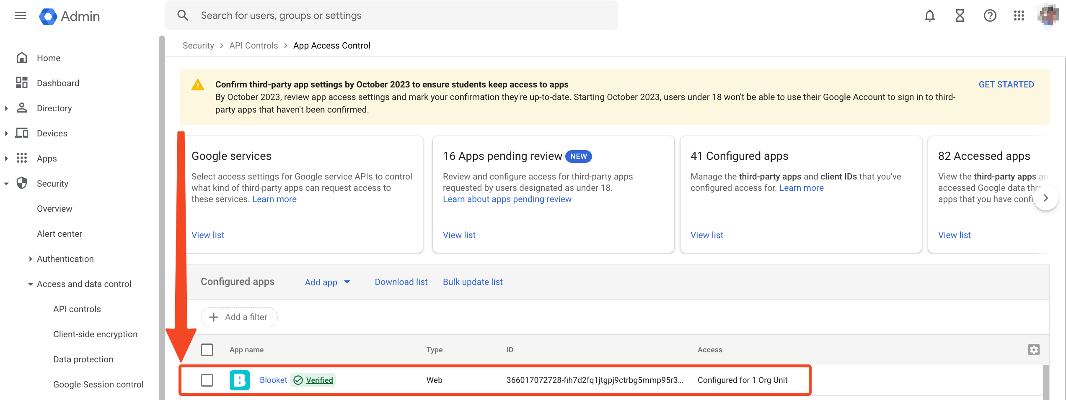Open the help question mark icon
Image resolution: width=1066 pixels, height=400 pixels.
click(990, 16)
